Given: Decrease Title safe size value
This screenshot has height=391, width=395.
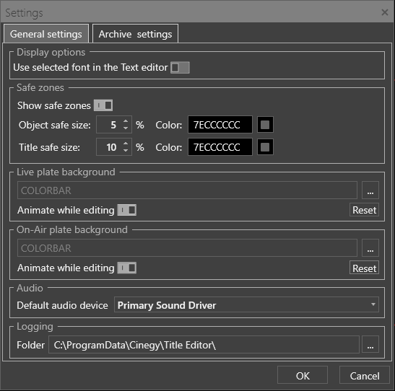Looking at the screenshot, I should pyautogui.click(x=126, y=151).
